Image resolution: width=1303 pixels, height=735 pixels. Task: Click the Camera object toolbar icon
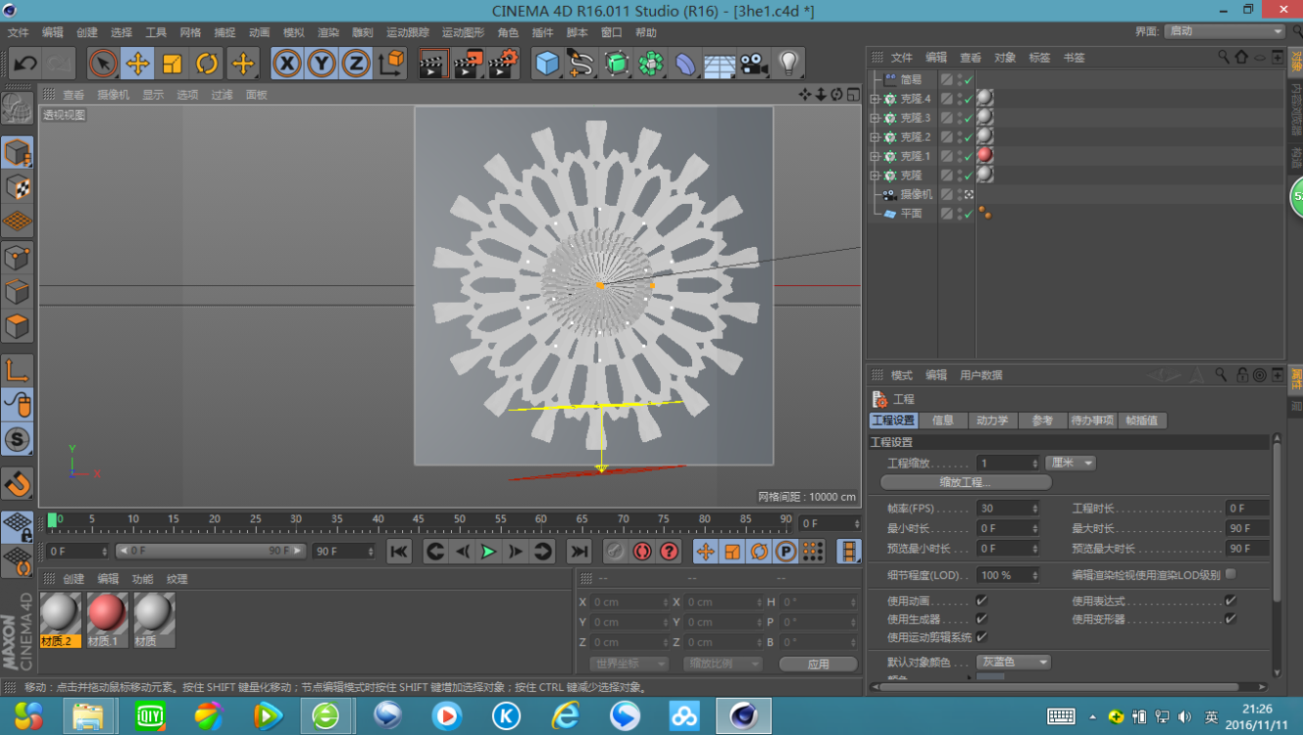753,65
